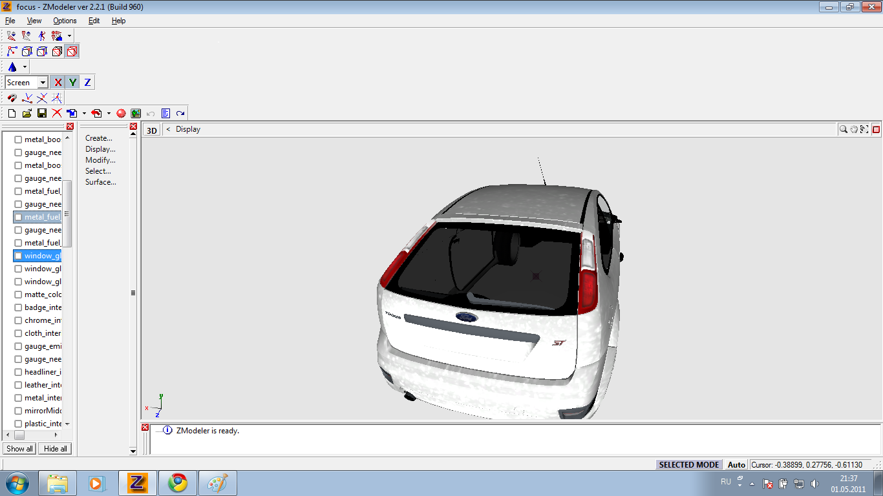Expand the Surface... command group

tap(101, 182)
